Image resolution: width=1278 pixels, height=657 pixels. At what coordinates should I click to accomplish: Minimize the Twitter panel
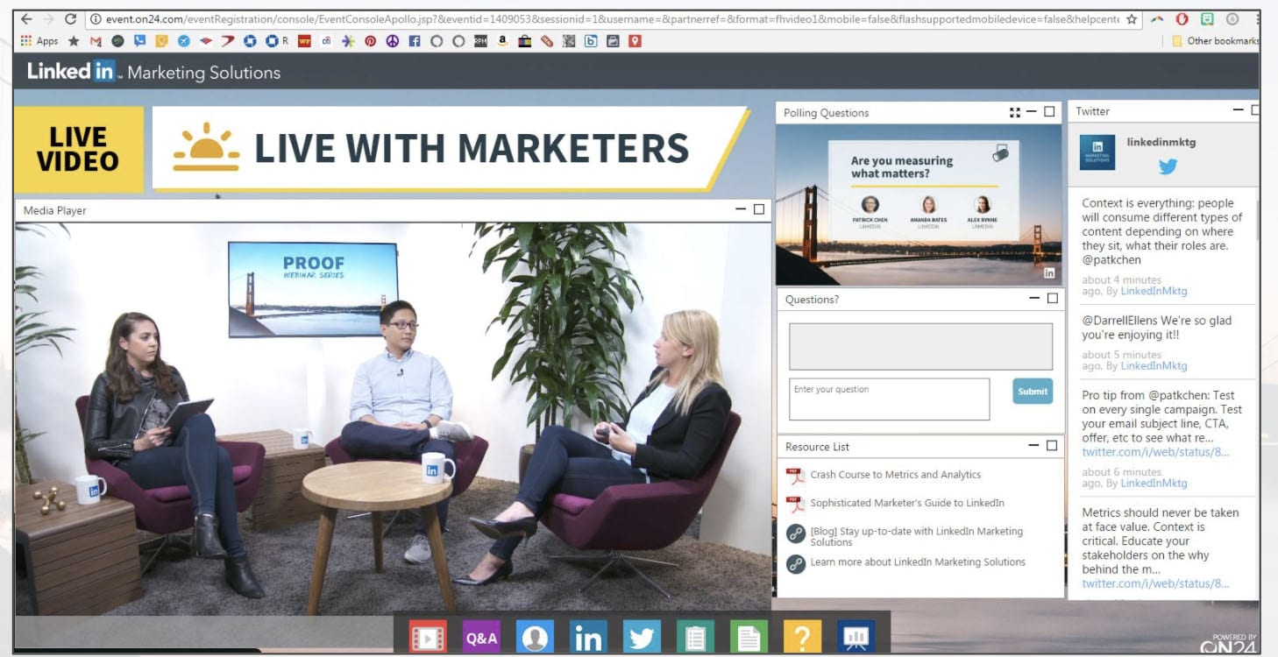[1239, 110]
